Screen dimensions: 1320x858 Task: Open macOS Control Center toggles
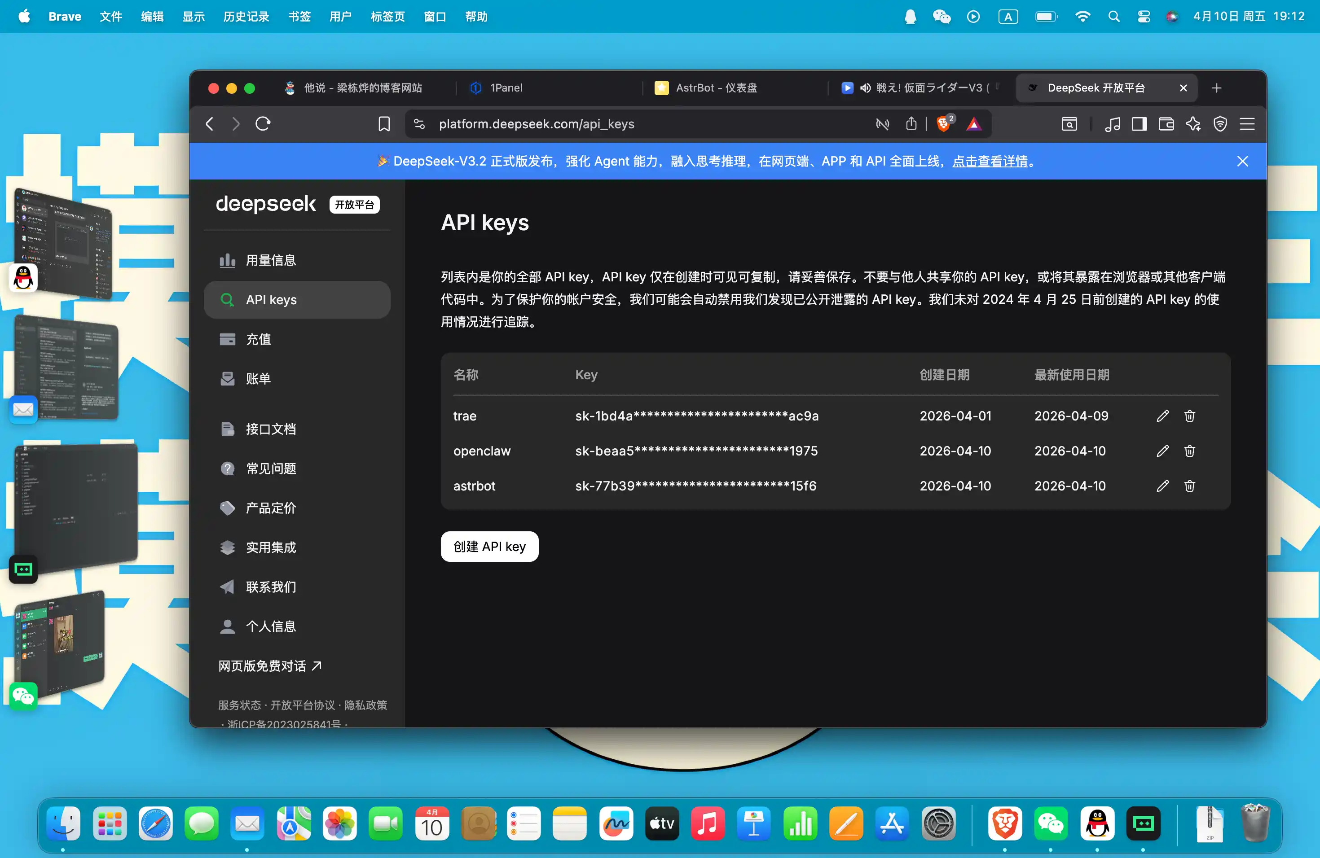pos(1143,17)
